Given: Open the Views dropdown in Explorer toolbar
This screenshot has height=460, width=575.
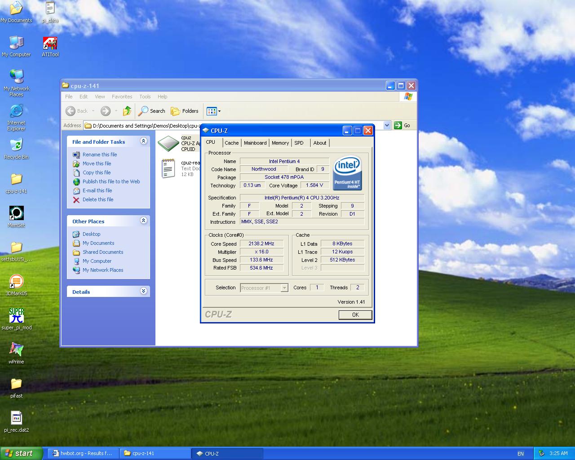Looking at the screenshot, I should point(213,111).
